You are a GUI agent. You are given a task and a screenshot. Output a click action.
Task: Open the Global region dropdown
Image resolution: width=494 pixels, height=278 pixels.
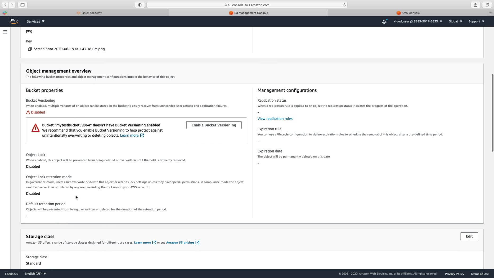[x=455, y=21]
